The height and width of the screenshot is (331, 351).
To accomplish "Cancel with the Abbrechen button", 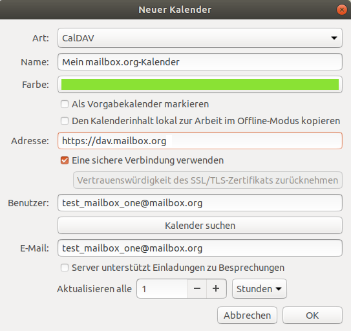I will pos(247,315).
